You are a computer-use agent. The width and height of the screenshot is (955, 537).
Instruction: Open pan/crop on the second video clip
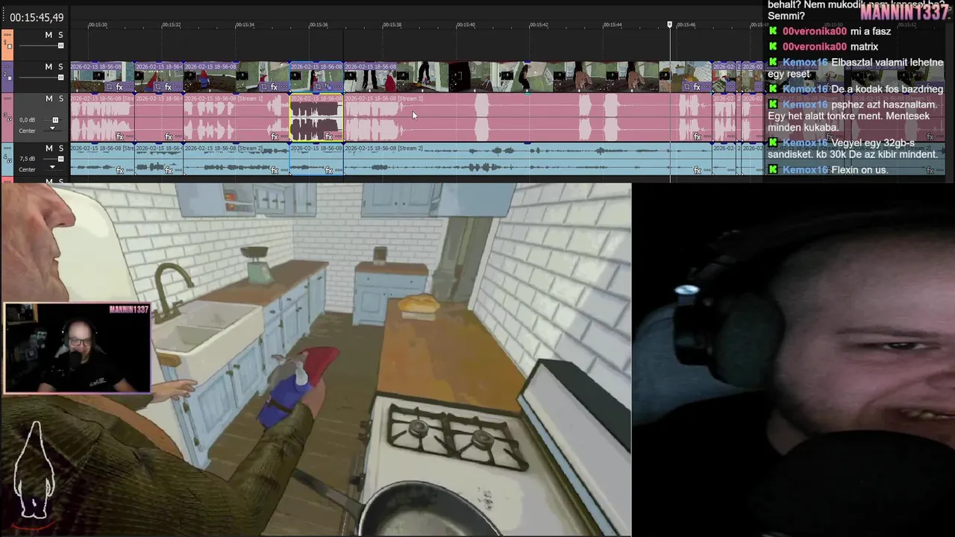click(x=158, y=87)
